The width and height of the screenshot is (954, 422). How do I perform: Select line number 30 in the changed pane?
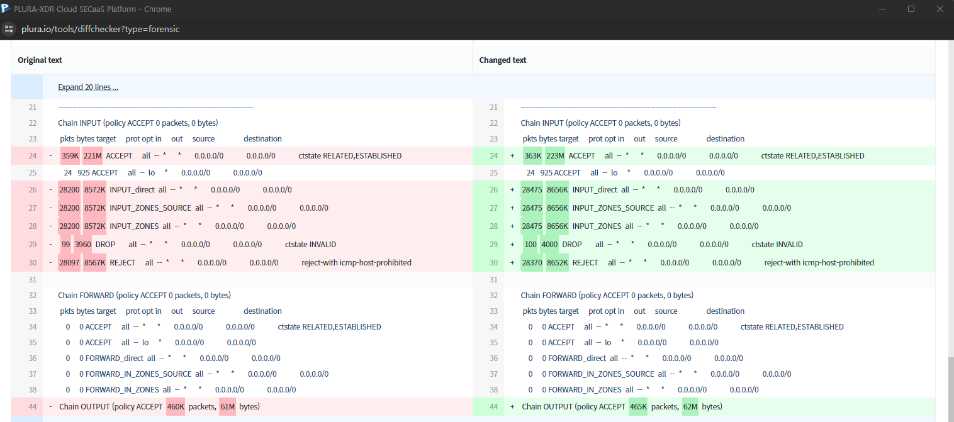click(x=493, y=263)
